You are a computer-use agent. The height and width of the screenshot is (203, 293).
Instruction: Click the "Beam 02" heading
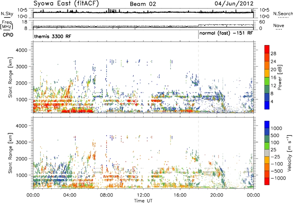[x=143, y=4]
